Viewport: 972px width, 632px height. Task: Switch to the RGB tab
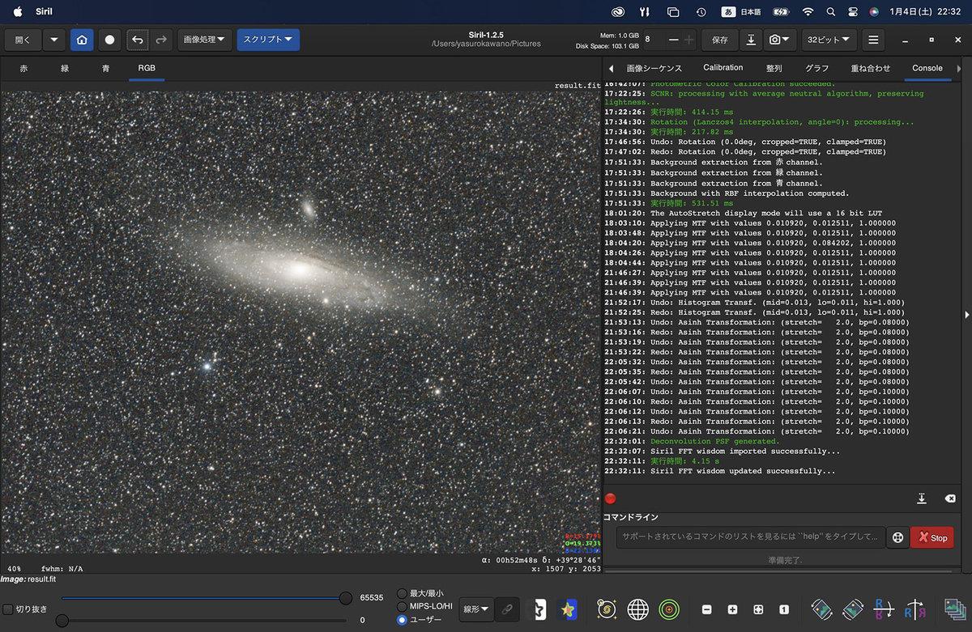pyautogui.click(x=147, y=69)
